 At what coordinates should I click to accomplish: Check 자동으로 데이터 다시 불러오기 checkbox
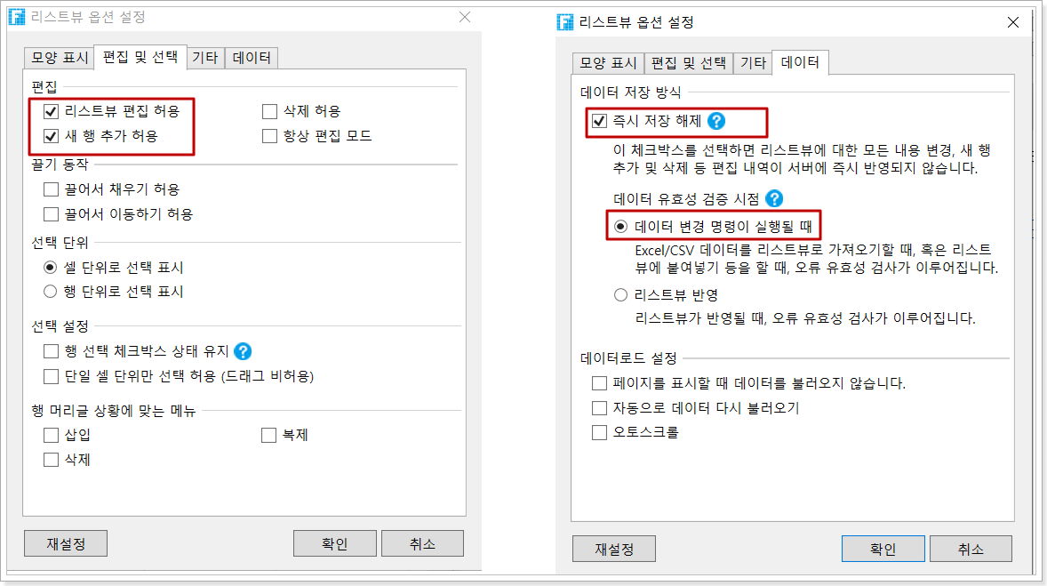tap(599, 407)
